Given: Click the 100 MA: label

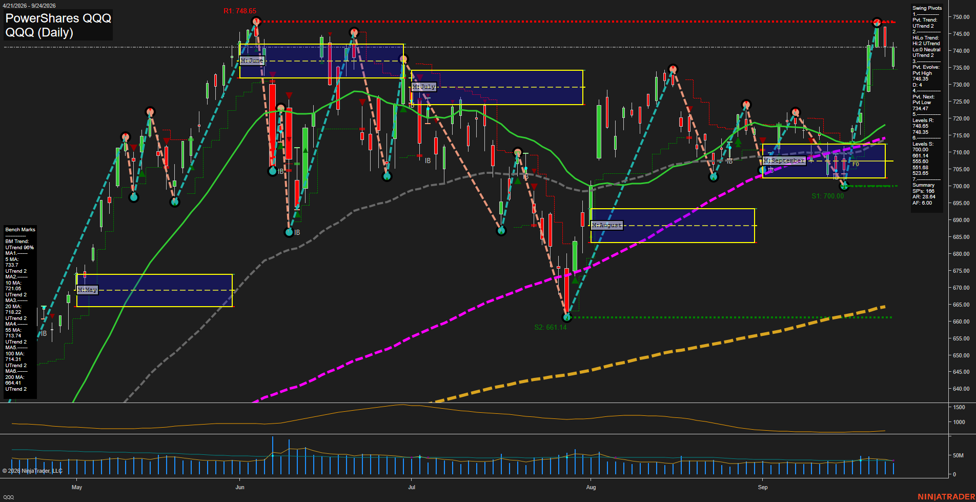Looking at the screenshot, I should point(14,354).
